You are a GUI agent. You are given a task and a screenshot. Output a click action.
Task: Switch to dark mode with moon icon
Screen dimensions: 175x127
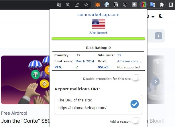(161, 16)
